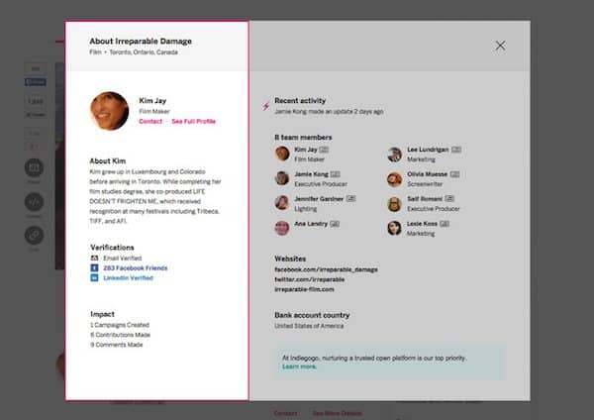
Task: Click Olivia Muesse's avatar in team list
Action: [x=395, y=178]
